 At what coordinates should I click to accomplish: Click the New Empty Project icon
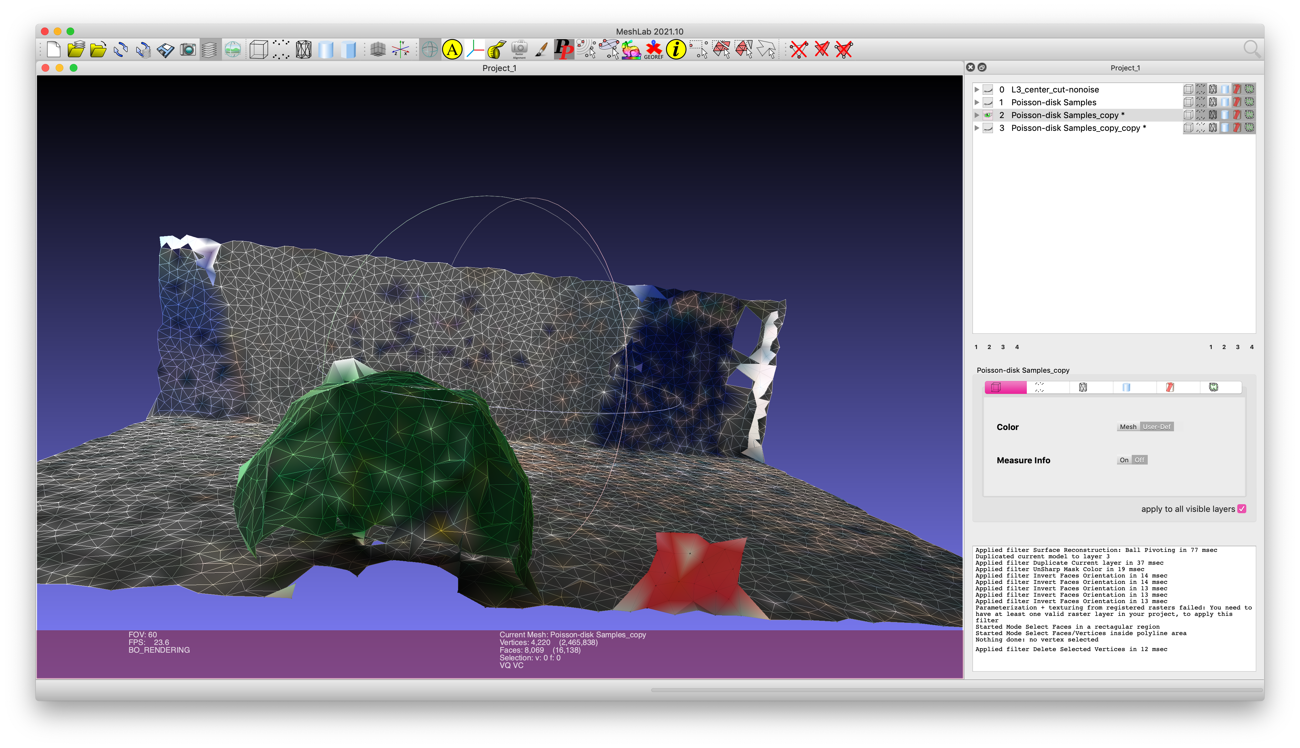point(53,50)
